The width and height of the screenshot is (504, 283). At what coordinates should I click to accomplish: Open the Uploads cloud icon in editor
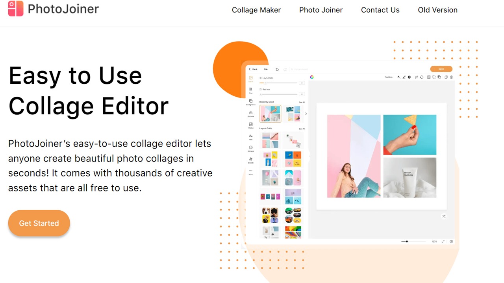[251, 113]
